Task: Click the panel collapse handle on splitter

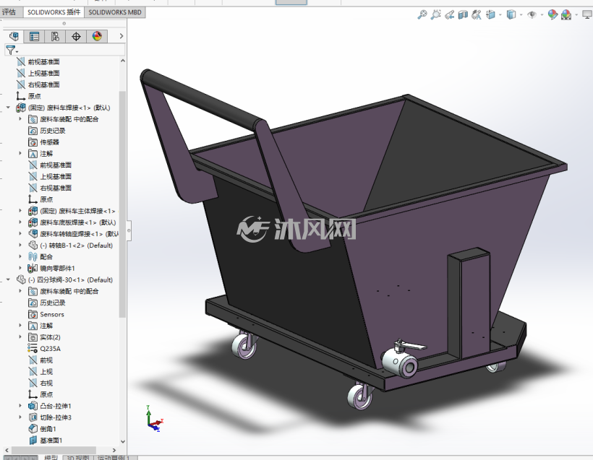Action: click(129, 230)
